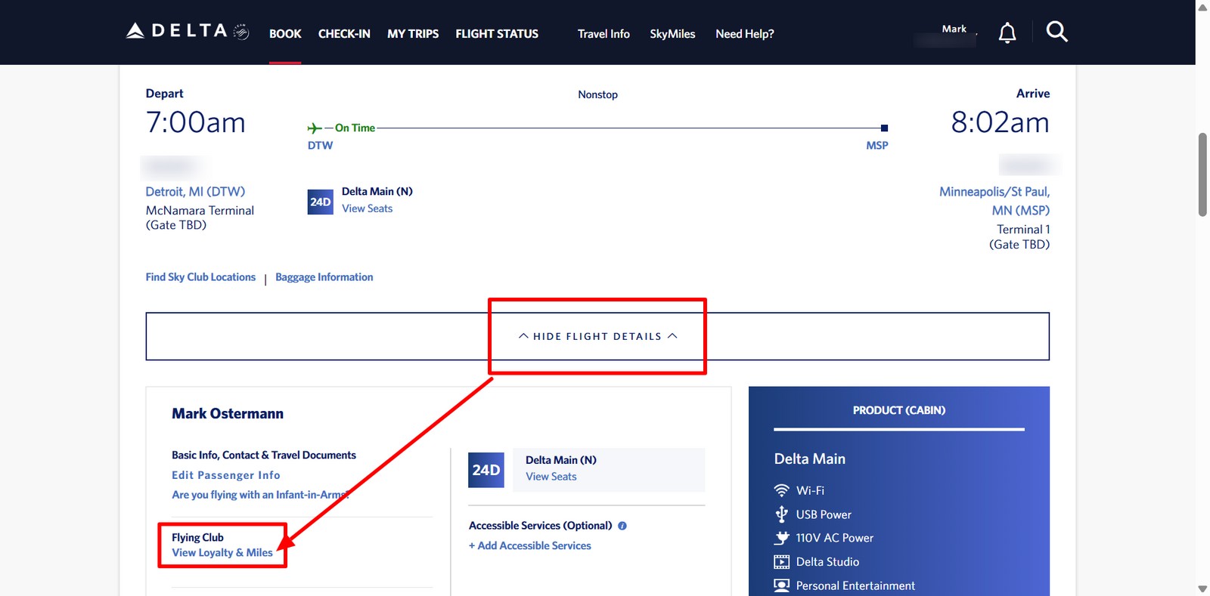Click the 8:02am arrival time
The image size is (1210, 596).
click(1000, 122)
